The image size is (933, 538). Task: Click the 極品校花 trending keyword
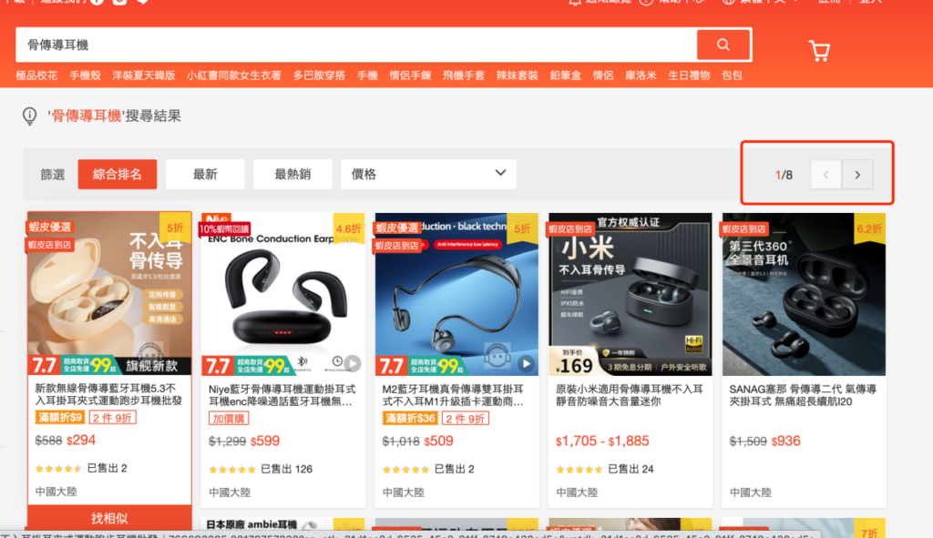coord(36,76)
